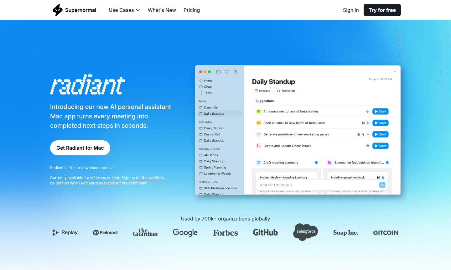Image resolution: width=451 pixels, height=270 pixels.
Task: Switch to the Transcript tab
Action: [286, 91]
